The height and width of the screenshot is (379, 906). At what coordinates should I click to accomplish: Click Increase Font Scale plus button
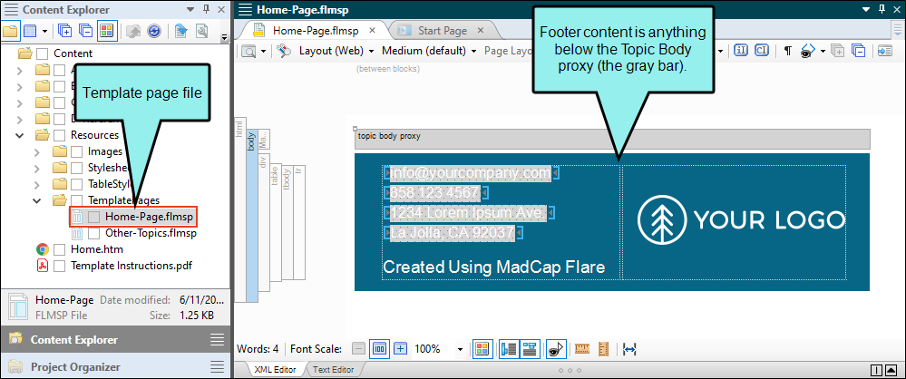(401, 349)
